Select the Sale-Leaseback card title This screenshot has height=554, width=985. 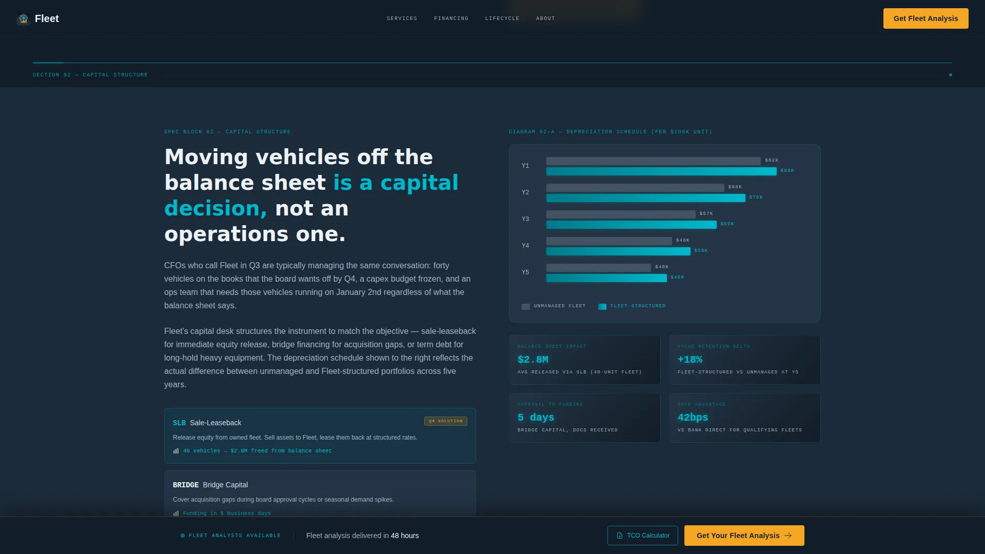point(215,423)
